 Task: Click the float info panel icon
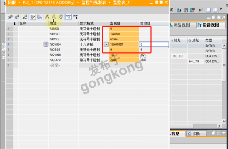(x=214, y=133)
